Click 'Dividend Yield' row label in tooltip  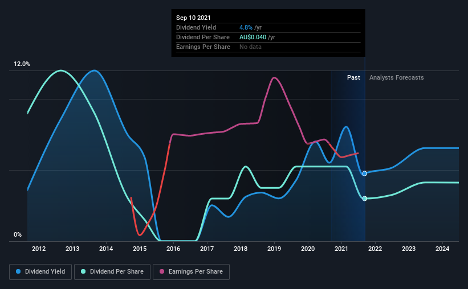tap(196, 27)
